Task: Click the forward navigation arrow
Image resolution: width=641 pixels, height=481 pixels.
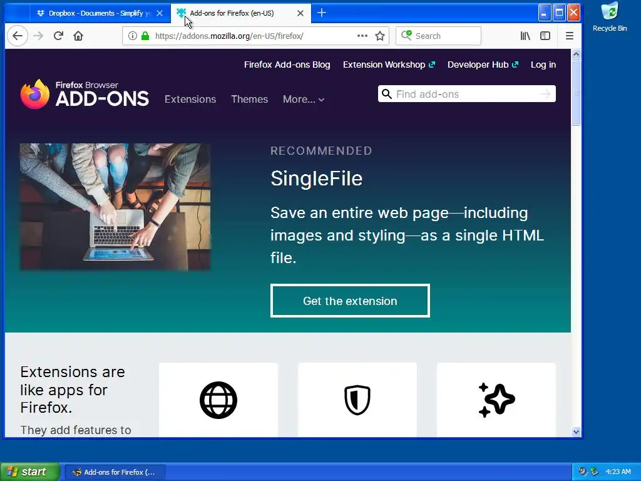Action: pyautogui.click(x=38, y=36)
